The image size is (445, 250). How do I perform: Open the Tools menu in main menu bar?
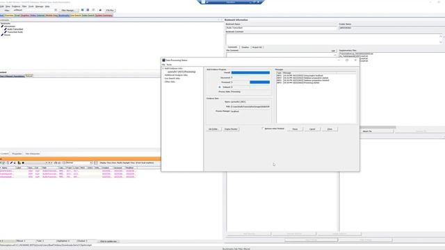(x=31, y=6)
